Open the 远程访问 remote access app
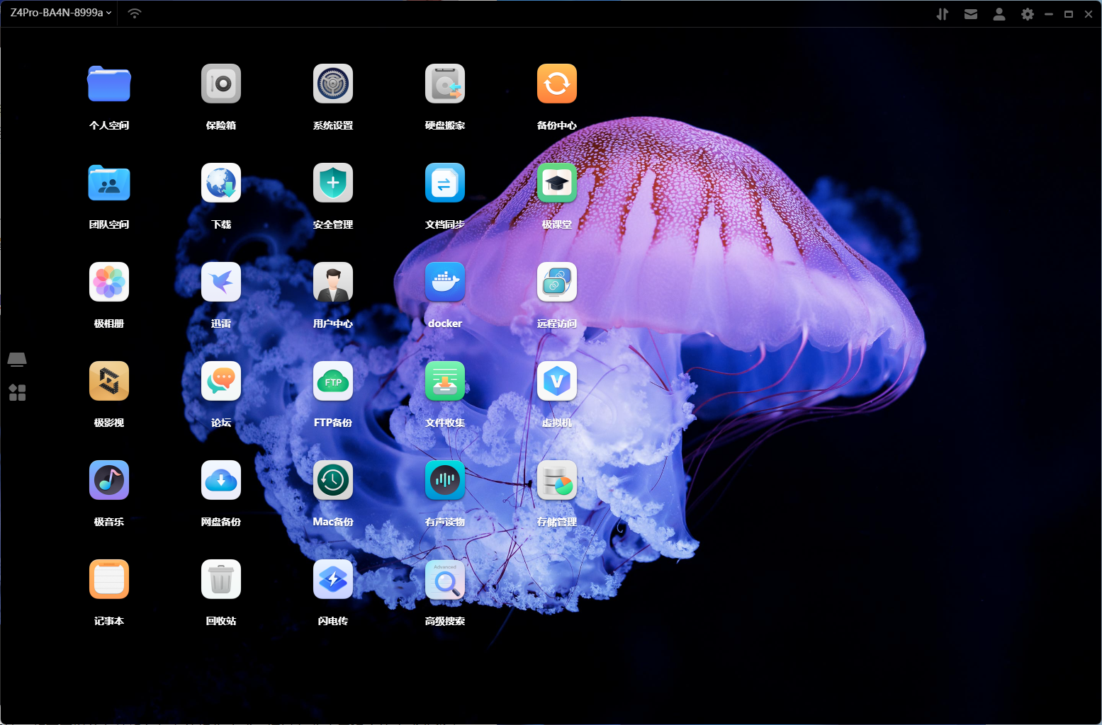Screen dimensions: 1102x725 click(x=557, y=282)
